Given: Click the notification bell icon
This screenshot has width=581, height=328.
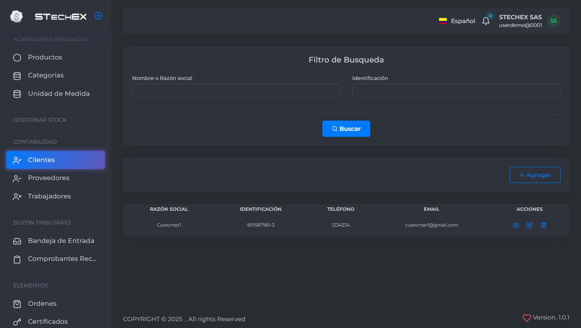Looking at the screenshot, I should 486,21.
